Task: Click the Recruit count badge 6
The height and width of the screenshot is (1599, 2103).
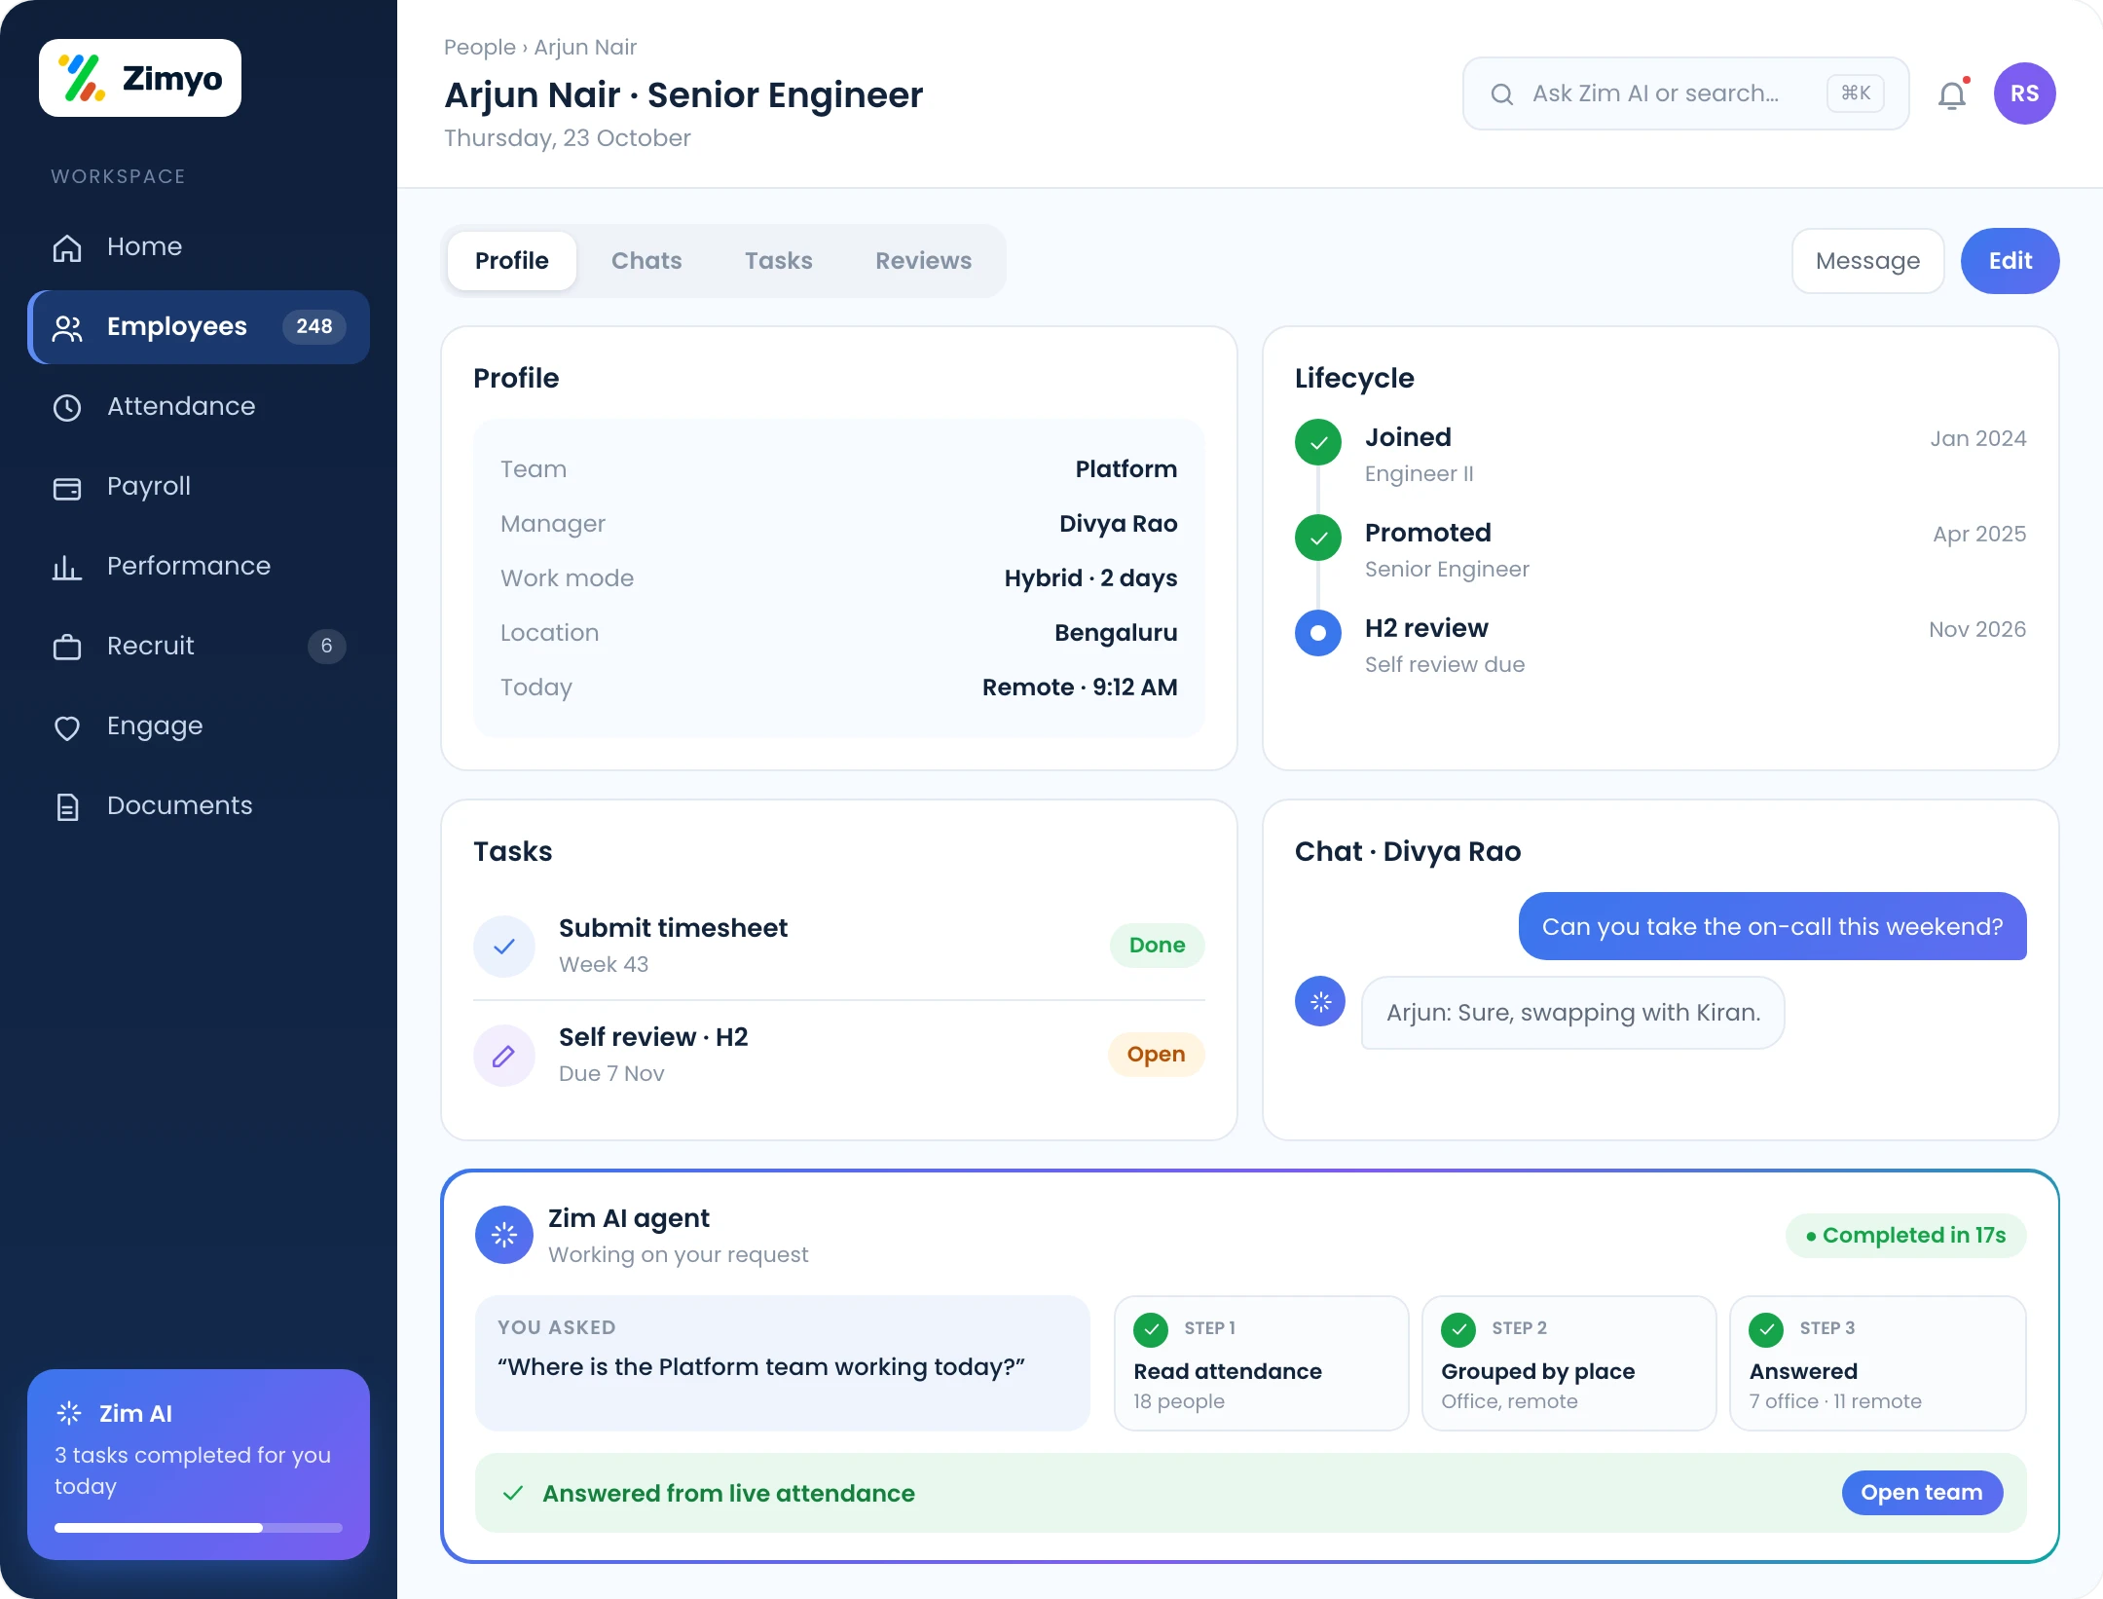Action: [327, 647]
